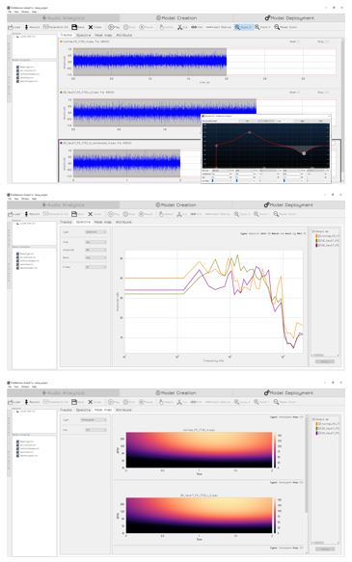
Task: Click the Save disk icon in the Tracks window
Action: click(x=74, y=27)
